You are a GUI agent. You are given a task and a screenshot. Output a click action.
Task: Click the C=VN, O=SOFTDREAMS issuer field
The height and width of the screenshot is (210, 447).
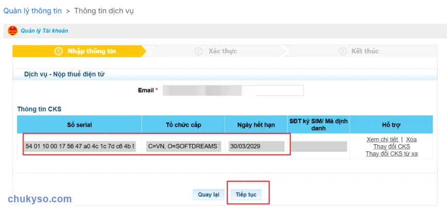point(183,146)
